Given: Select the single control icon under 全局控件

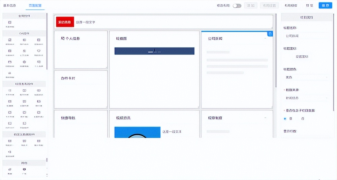Looking at the screenshot, I should tap(10, 22).
